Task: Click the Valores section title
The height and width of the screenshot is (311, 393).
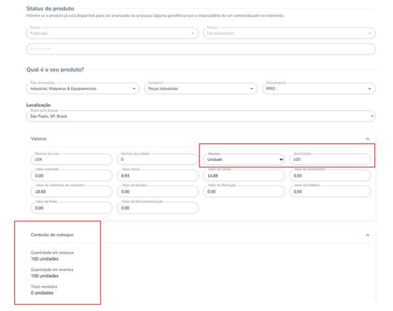Action: (38, 139)
